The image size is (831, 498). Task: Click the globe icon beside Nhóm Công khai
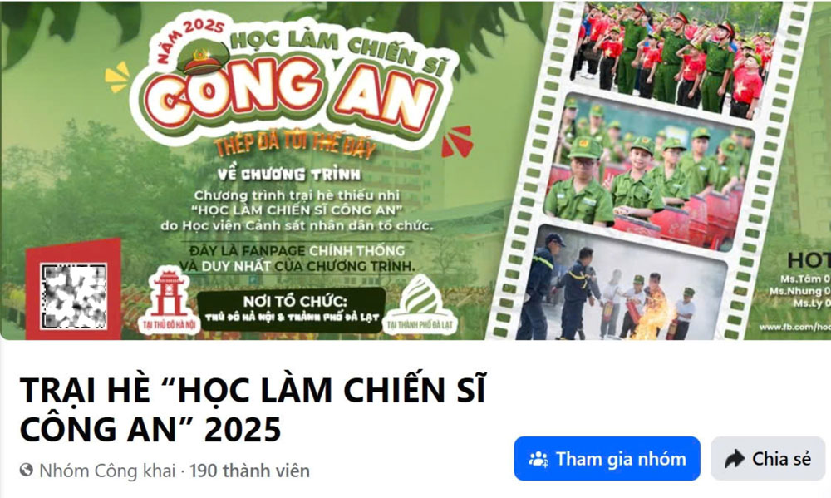(27, 470)
